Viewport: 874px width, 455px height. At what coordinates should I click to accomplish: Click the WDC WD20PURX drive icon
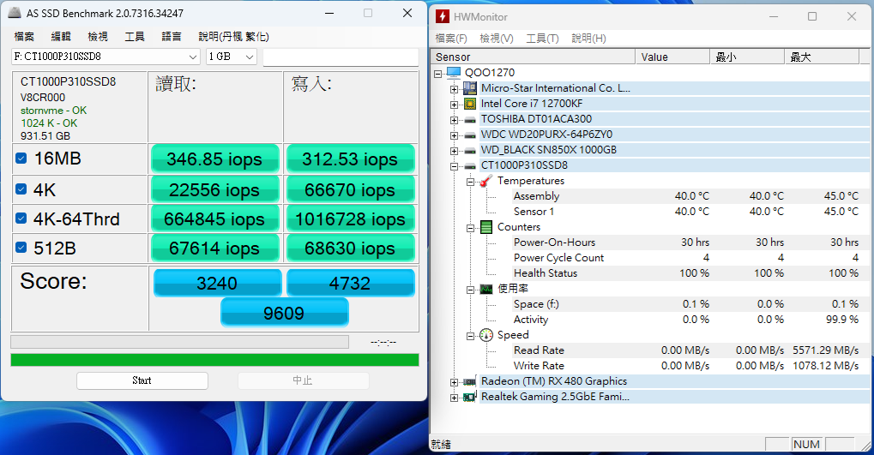(x=470, y=135)
